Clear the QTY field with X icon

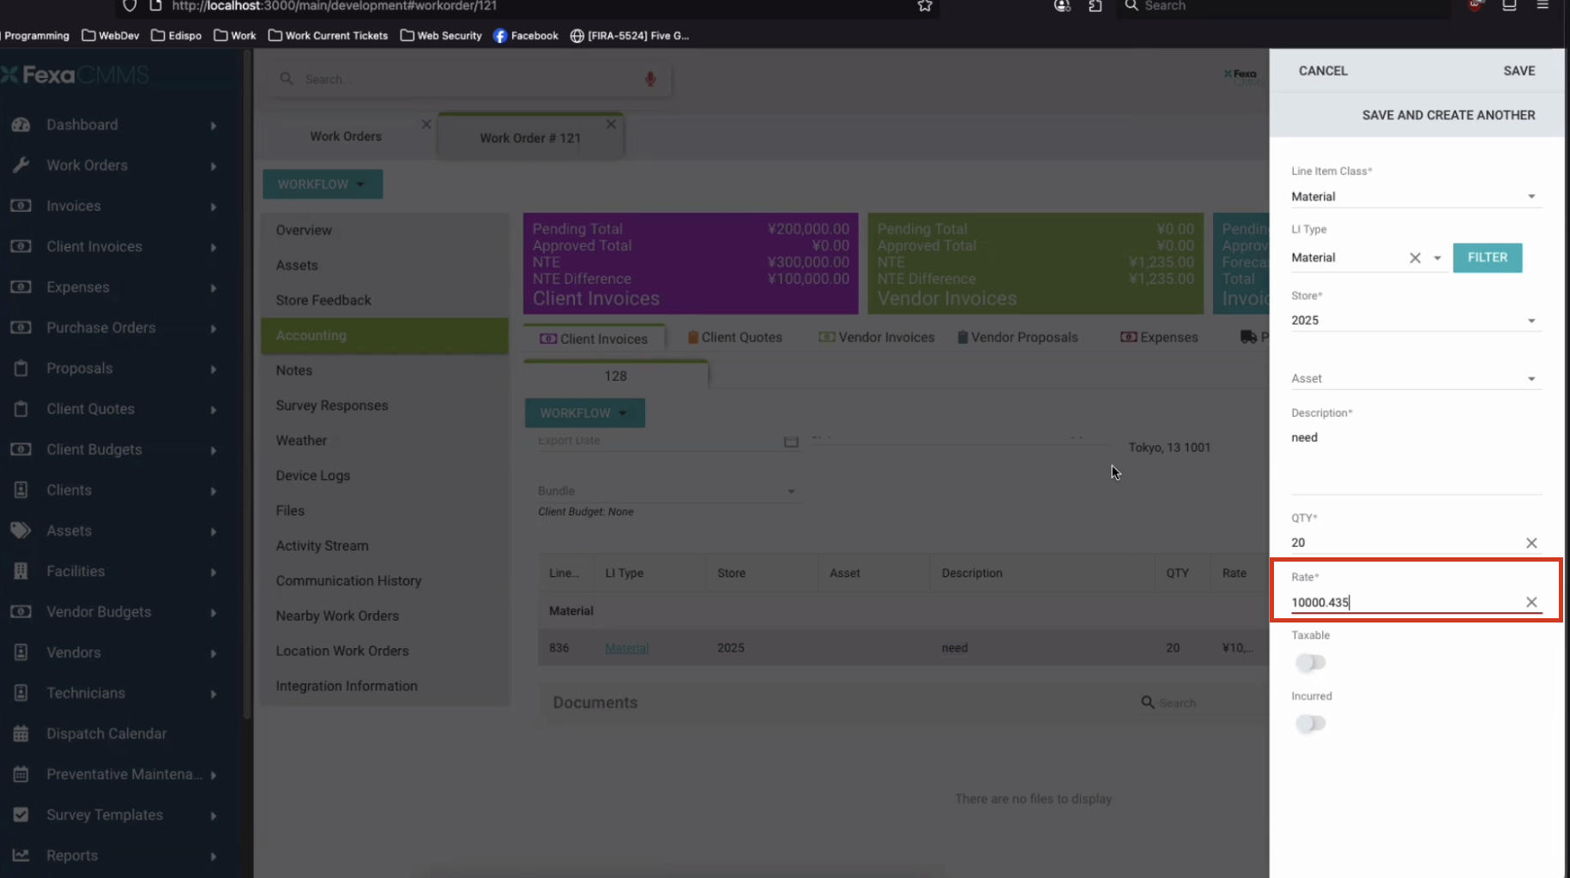tap(1531, 543)
